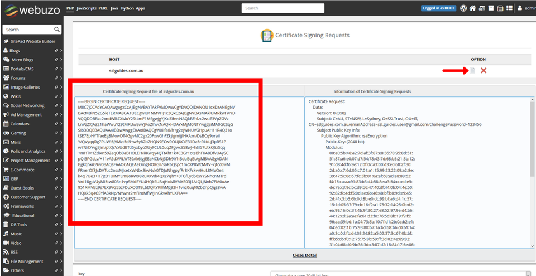Click the sidebar search magnifier icon

coord(57,30)
